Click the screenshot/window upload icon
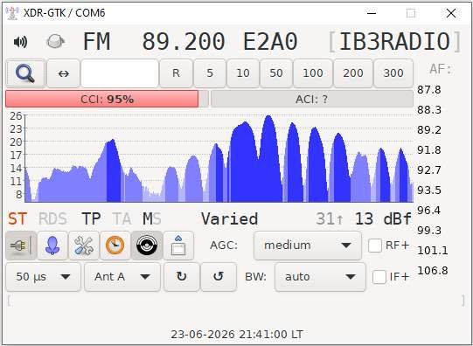Image resolution: width=473 pixels, height=346 pixels. [x=178, y=246]
